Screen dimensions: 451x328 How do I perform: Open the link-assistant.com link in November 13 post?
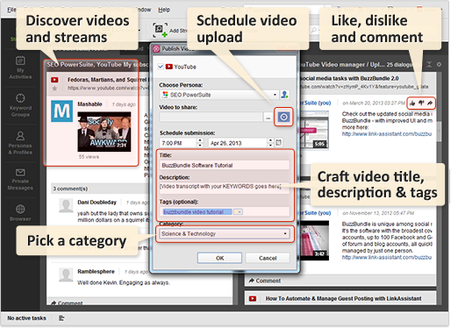tap(387, 257)
